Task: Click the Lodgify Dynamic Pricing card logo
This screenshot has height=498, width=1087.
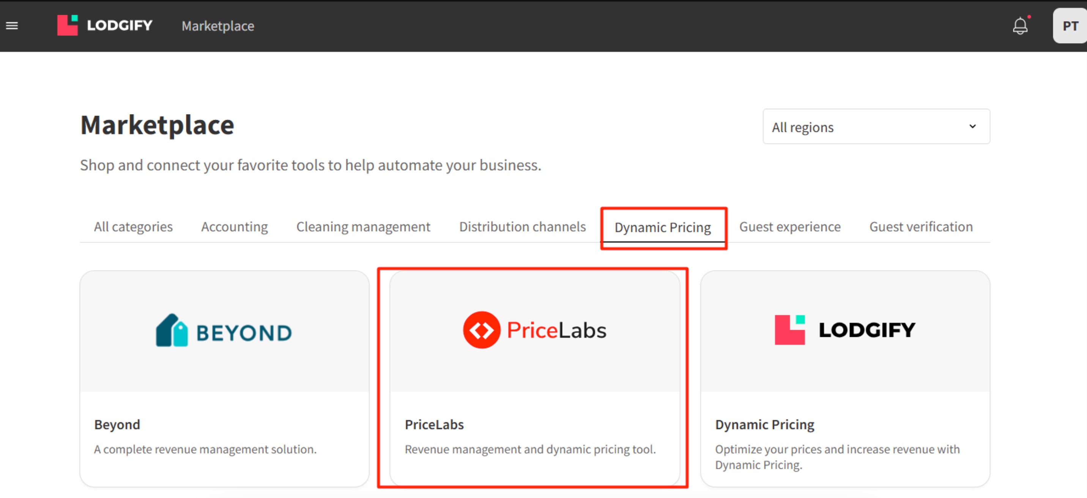Action: (845, 329)
